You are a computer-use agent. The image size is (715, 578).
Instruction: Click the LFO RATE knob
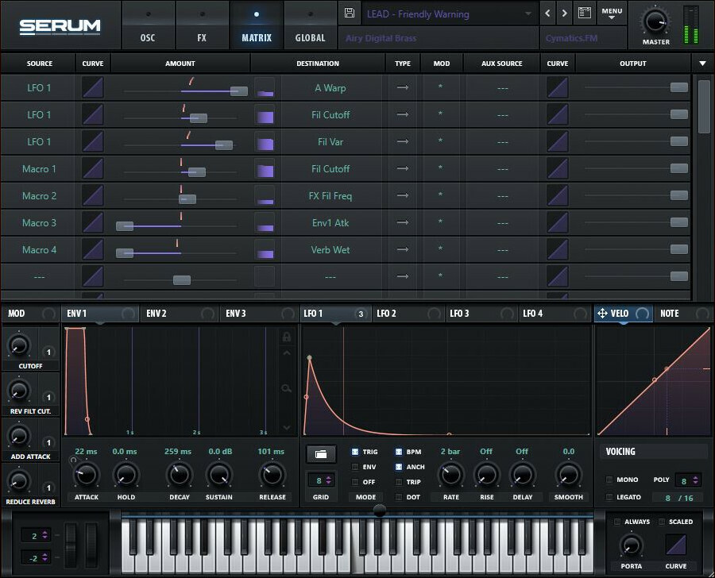pyautogui.click(x=450, y=475)
